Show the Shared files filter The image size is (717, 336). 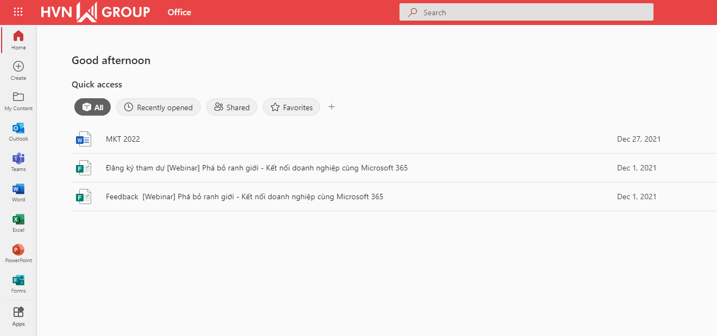click(232, 107)
